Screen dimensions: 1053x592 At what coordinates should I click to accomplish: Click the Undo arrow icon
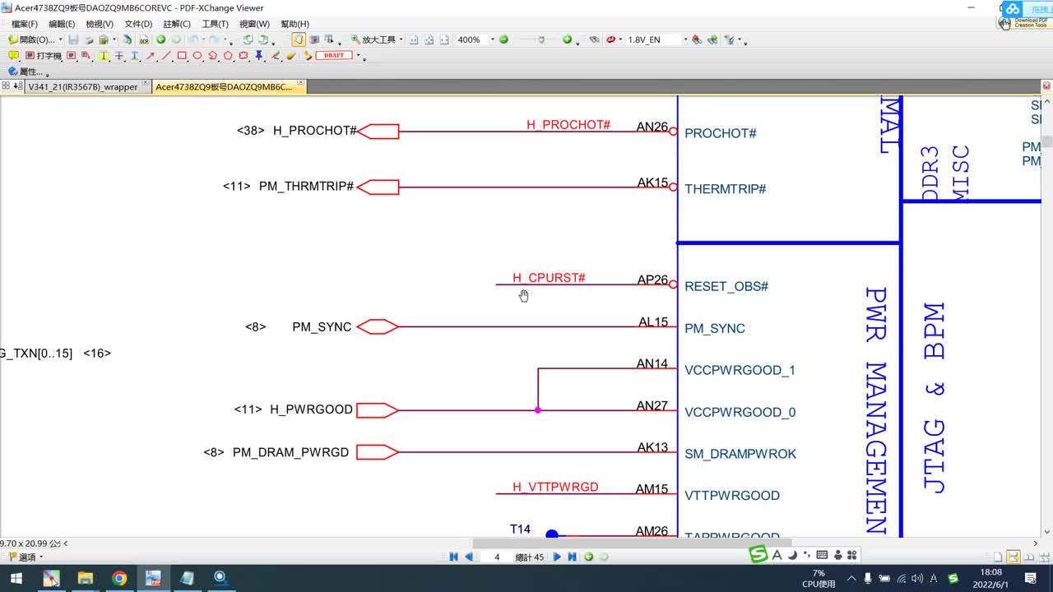(x=193, y=39)
